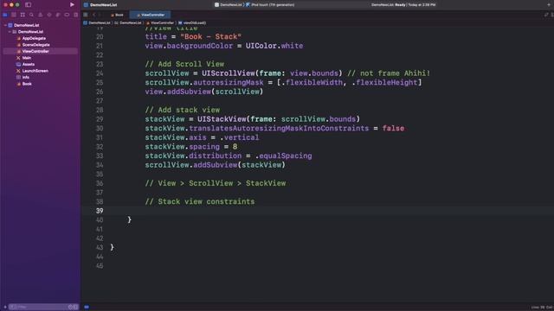Choose iPod touch run destination
Screen dimensions: 554x311
[x=270, y=5]
